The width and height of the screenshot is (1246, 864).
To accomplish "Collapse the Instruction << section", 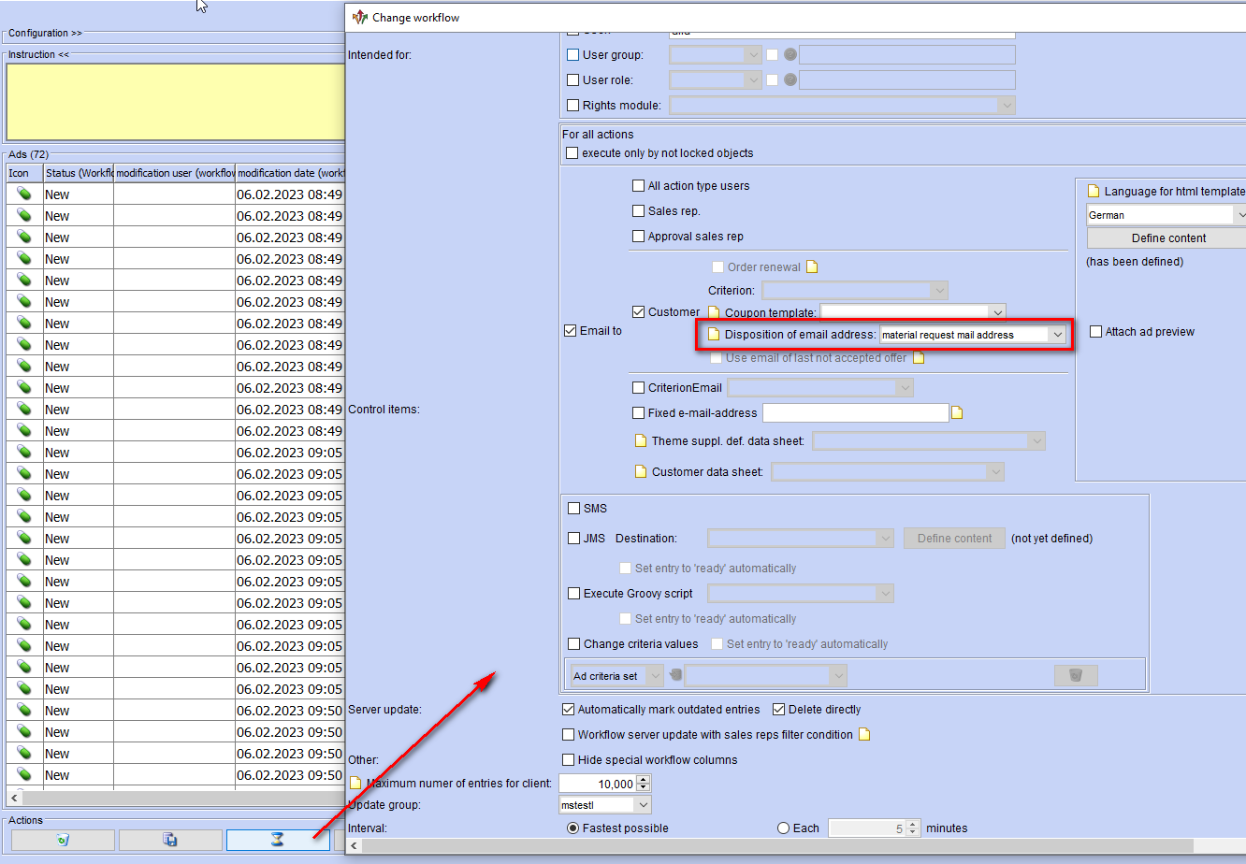I will [x=38, y=54].
